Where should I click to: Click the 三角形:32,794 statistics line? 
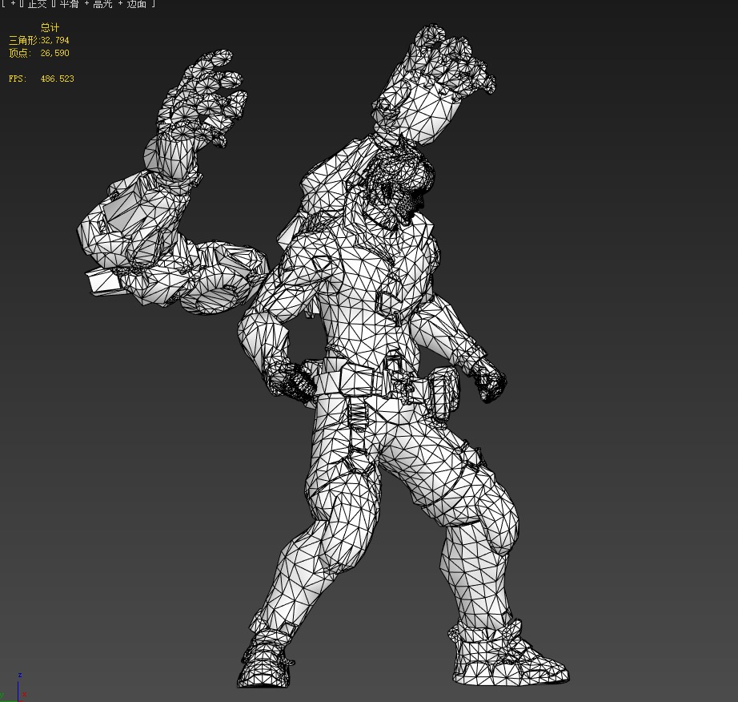point(39,41)
